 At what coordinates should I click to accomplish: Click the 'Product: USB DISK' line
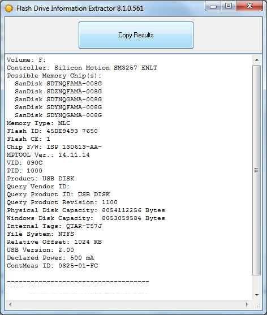(x=41, y=179)
